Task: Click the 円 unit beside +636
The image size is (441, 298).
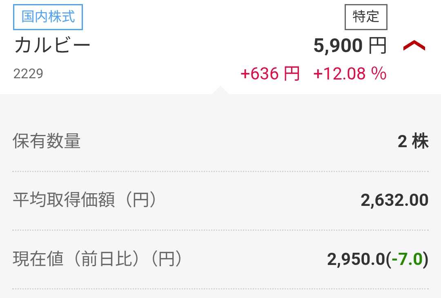Action: 292,74
